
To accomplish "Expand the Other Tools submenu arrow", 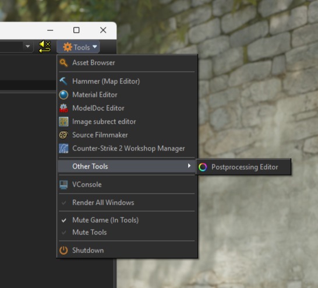I will click(x=189, y=166).
